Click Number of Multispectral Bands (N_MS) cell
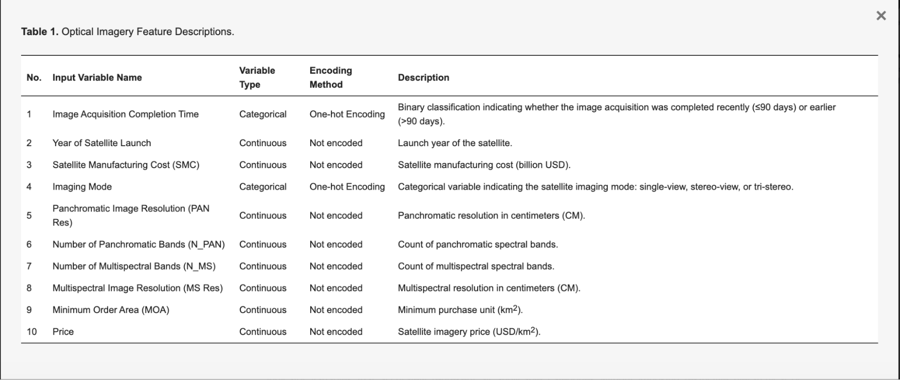 [134, 266]
